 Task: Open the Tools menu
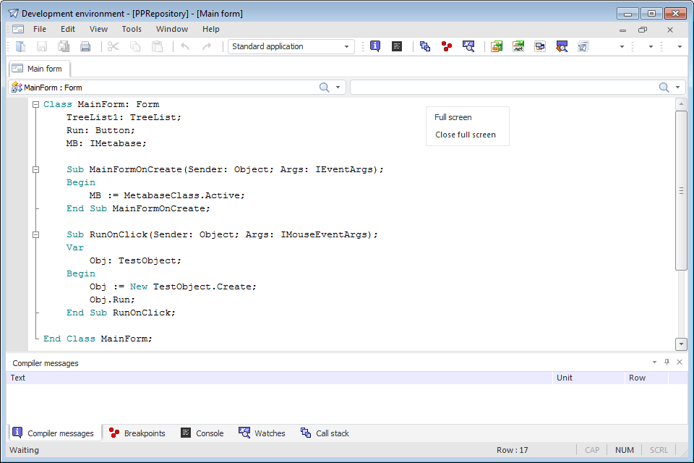point(132,29)
